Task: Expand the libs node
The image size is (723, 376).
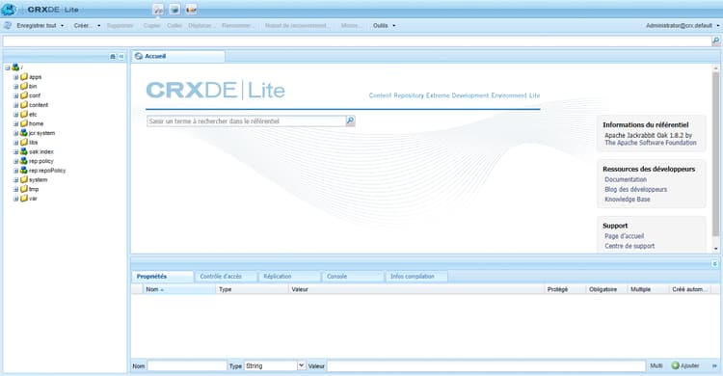Action: click(15, 143)
